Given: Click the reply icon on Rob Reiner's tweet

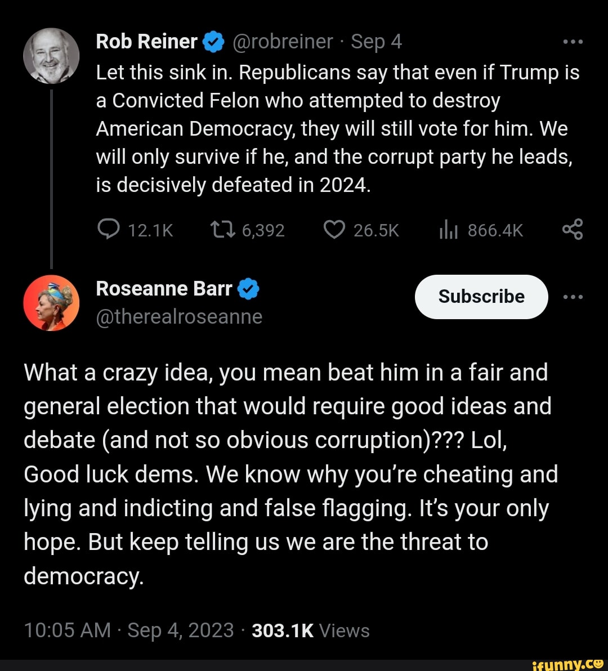Looking at the screenshot, I should pos(108,230).
